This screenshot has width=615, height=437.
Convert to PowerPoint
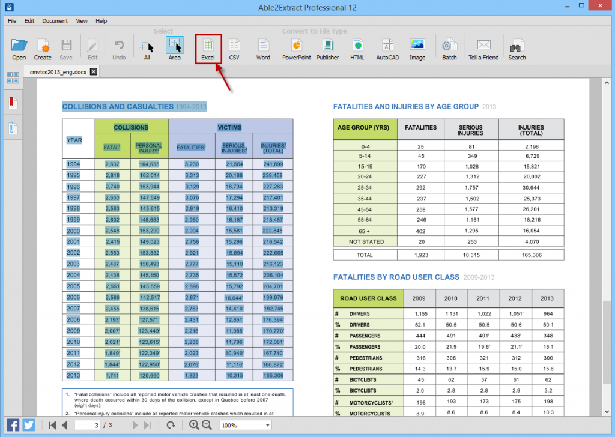pos(297,49)
